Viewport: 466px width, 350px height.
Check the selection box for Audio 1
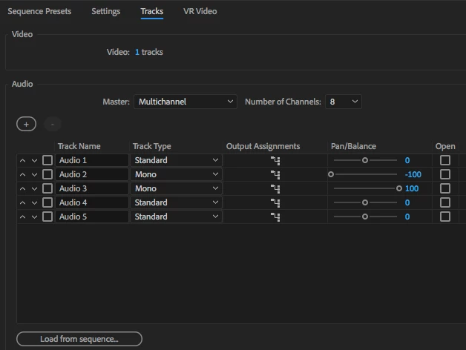47,160
